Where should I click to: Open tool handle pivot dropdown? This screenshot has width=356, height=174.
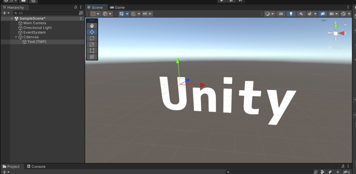point(95,14)
